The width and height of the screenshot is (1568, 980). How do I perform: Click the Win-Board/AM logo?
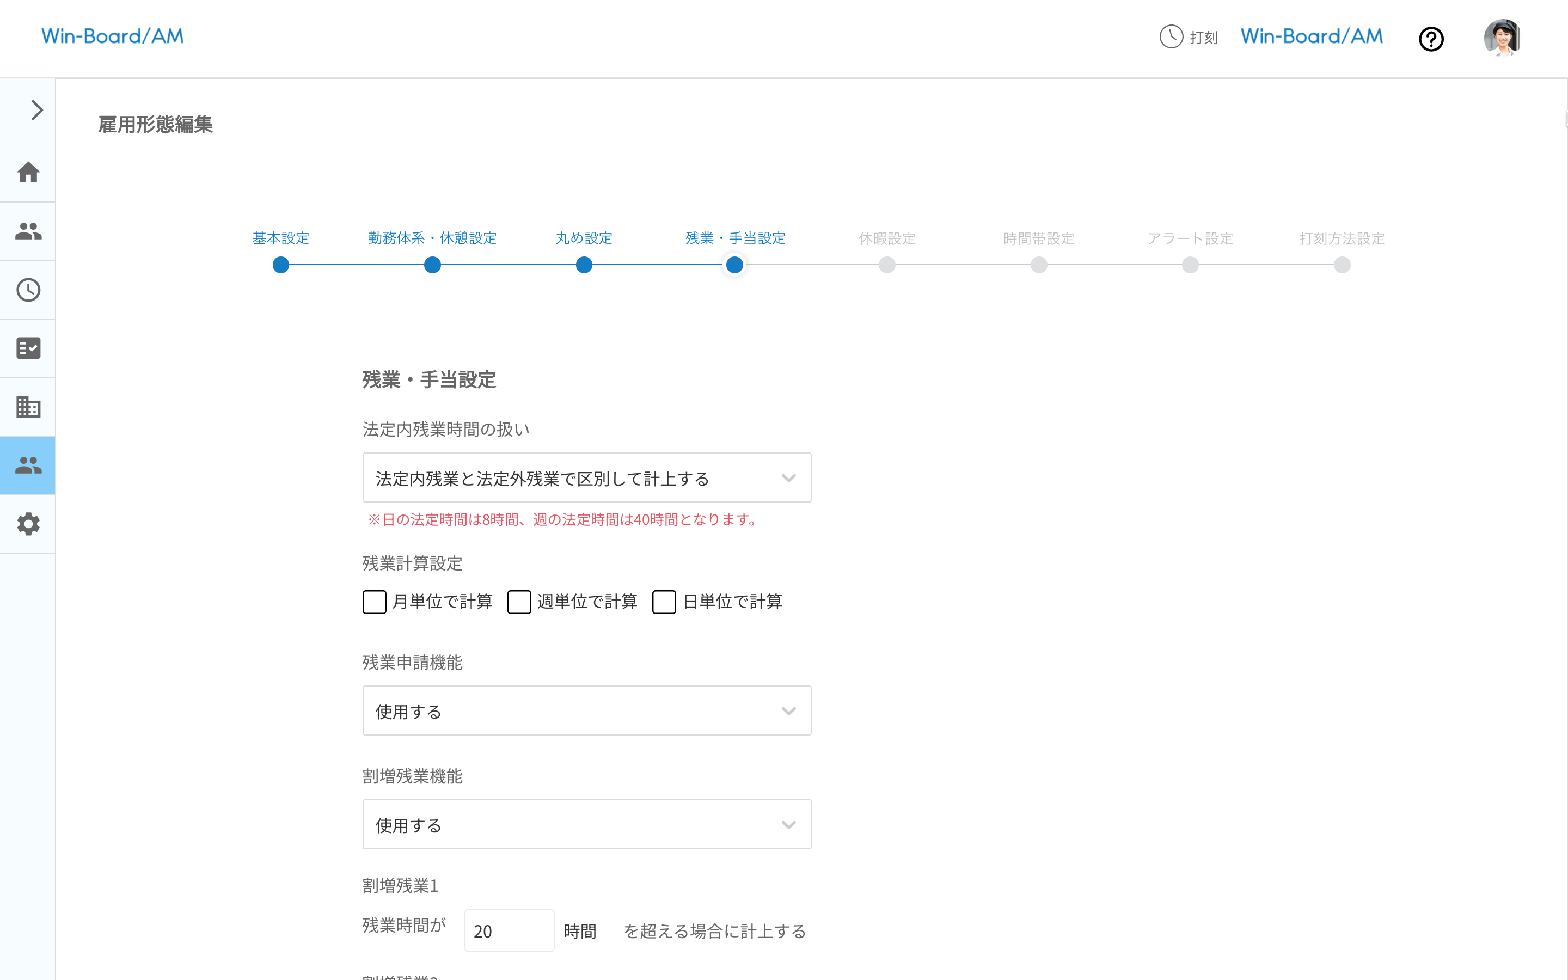(x=112, y=36)
